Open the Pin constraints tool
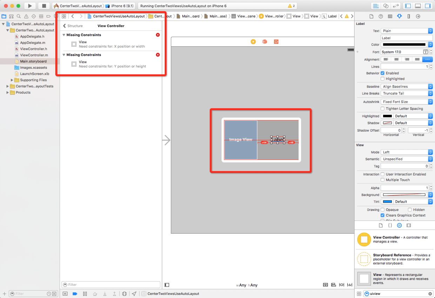 point(341,285)
